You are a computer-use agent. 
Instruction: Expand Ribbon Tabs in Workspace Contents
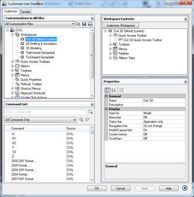(x=110, y=58)
